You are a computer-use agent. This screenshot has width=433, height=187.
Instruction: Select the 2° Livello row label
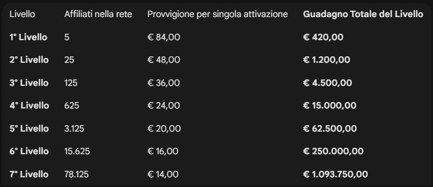click(x=29, y=60)
